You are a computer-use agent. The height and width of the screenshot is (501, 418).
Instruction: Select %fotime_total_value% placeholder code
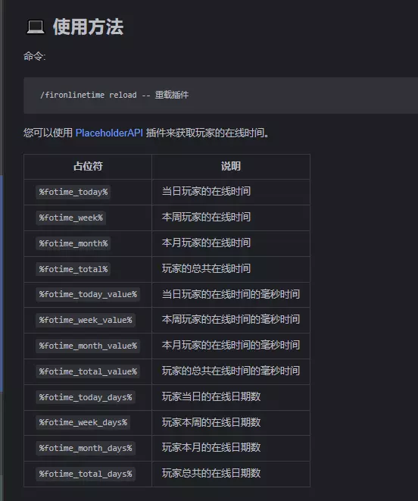point(88,371)
